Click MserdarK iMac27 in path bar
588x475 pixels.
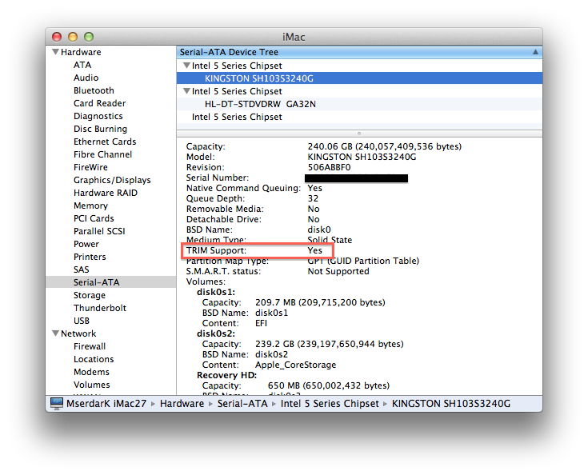(x=106, y=403)
